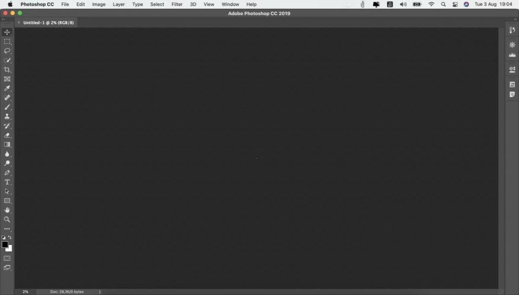This screenshot has width=519, height=295.
Task: Click the volume icon in menu bar
Action: click(x=403, y=4)
